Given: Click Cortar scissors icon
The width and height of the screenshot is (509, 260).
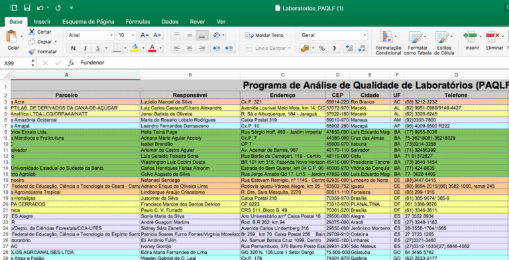Looking at the screenshot, I should (x=32, y=32).
